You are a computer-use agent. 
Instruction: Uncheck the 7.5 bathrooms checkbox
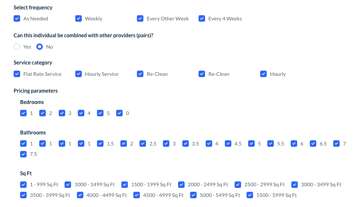(23, 154)
